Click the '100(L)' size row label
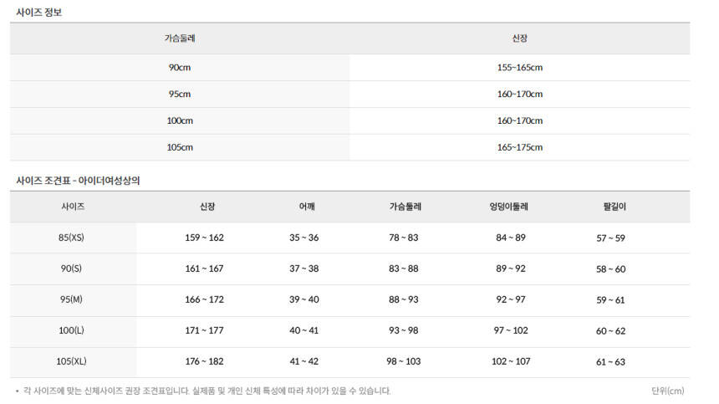The height and width of the screenshot is (404, 719). point(71,331)
